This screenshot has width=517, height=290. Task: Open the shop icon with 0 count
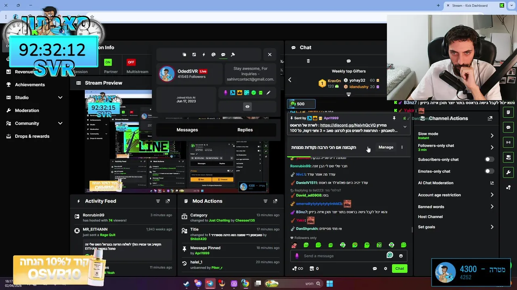(x=314, y=269)
